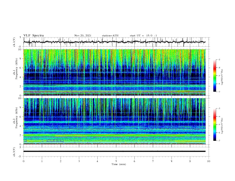Click time axis tick label "1"
This screenshot has height=181, width=235.
click(42, 161)
